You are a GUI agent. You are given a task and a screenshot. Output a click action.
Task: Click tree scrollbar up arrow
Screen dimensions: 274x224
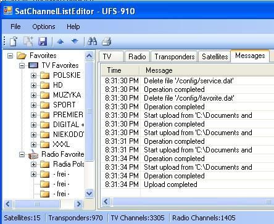click(89, 56)
